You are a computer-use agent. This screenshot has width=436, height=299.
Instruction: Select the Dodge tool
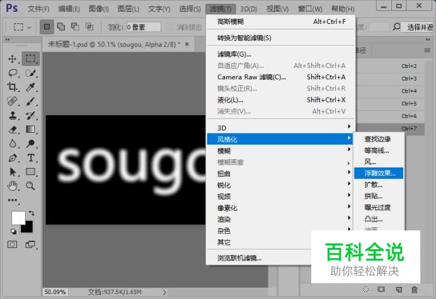30,144
